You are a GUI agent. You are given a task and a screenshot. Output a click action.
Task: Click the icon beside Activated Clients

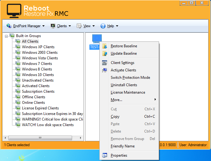tap(18, 86)
